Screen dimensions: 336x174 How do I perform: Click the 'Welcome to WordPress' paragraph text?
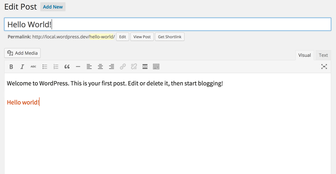(x=115, y=83)
